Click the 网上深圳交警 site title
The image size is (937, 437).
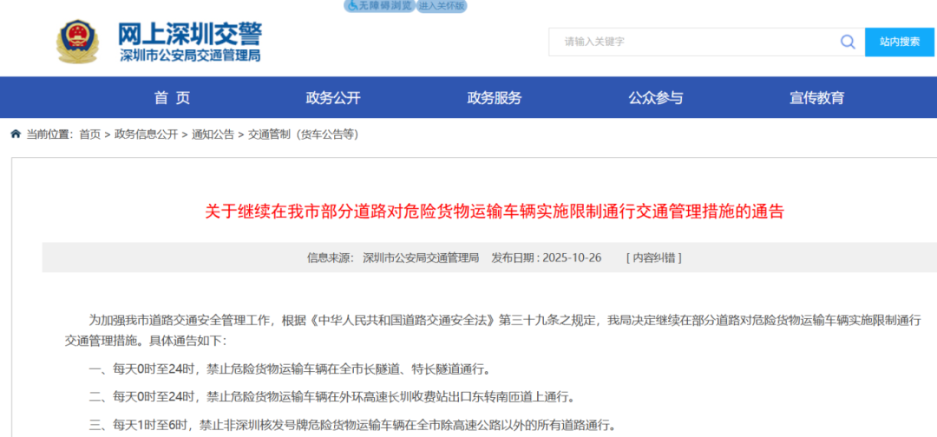coord(189,33)
